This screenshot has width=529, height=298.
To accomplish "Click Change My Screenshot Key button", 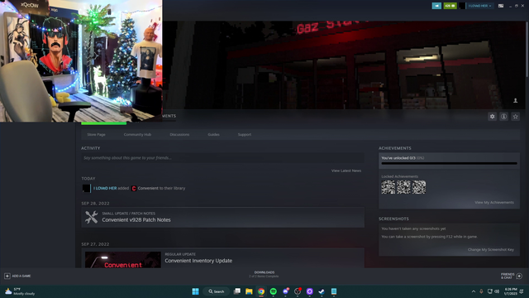I will [x=490, y=250].
